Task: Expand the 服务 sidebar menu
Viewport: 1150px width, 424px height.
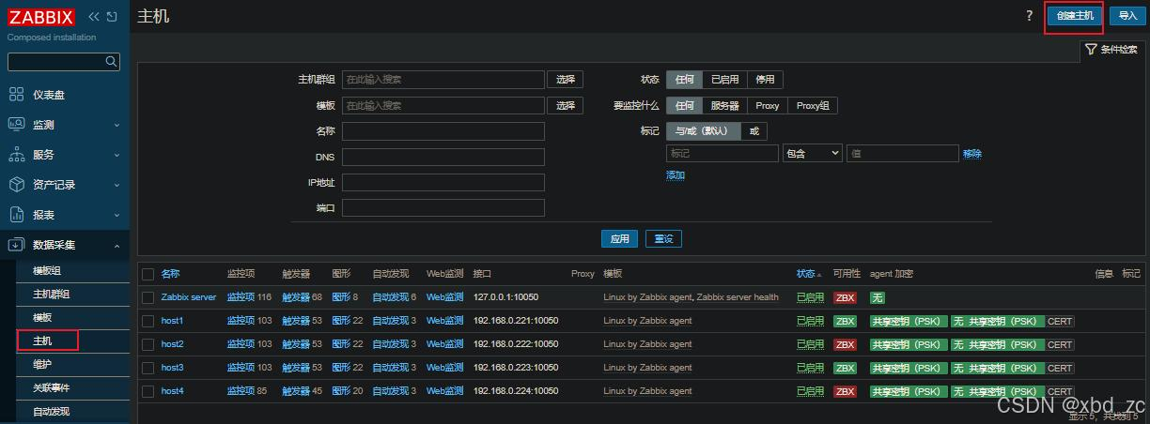Action: click(117, 155)
